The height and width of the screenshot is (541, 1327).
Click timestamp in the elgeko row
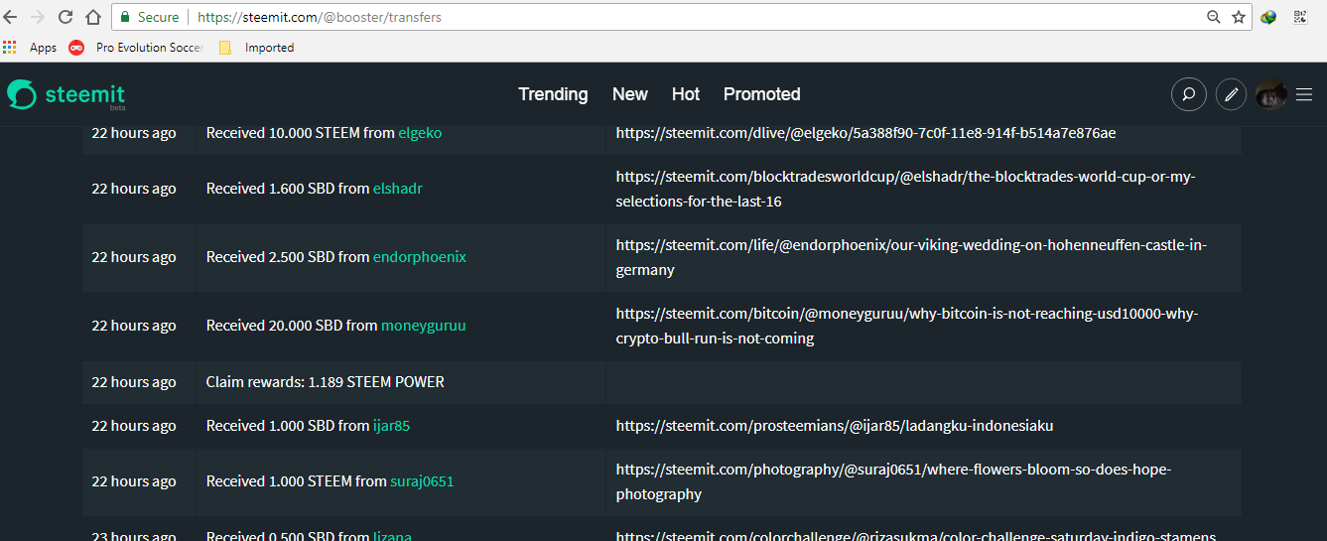pos(134,133)
